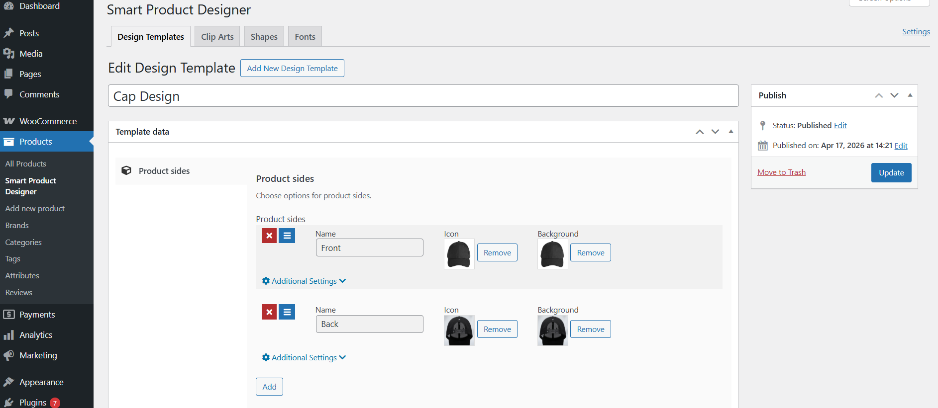Open Categories submenu item
938x408 pixels.
[x=23, y=242]
